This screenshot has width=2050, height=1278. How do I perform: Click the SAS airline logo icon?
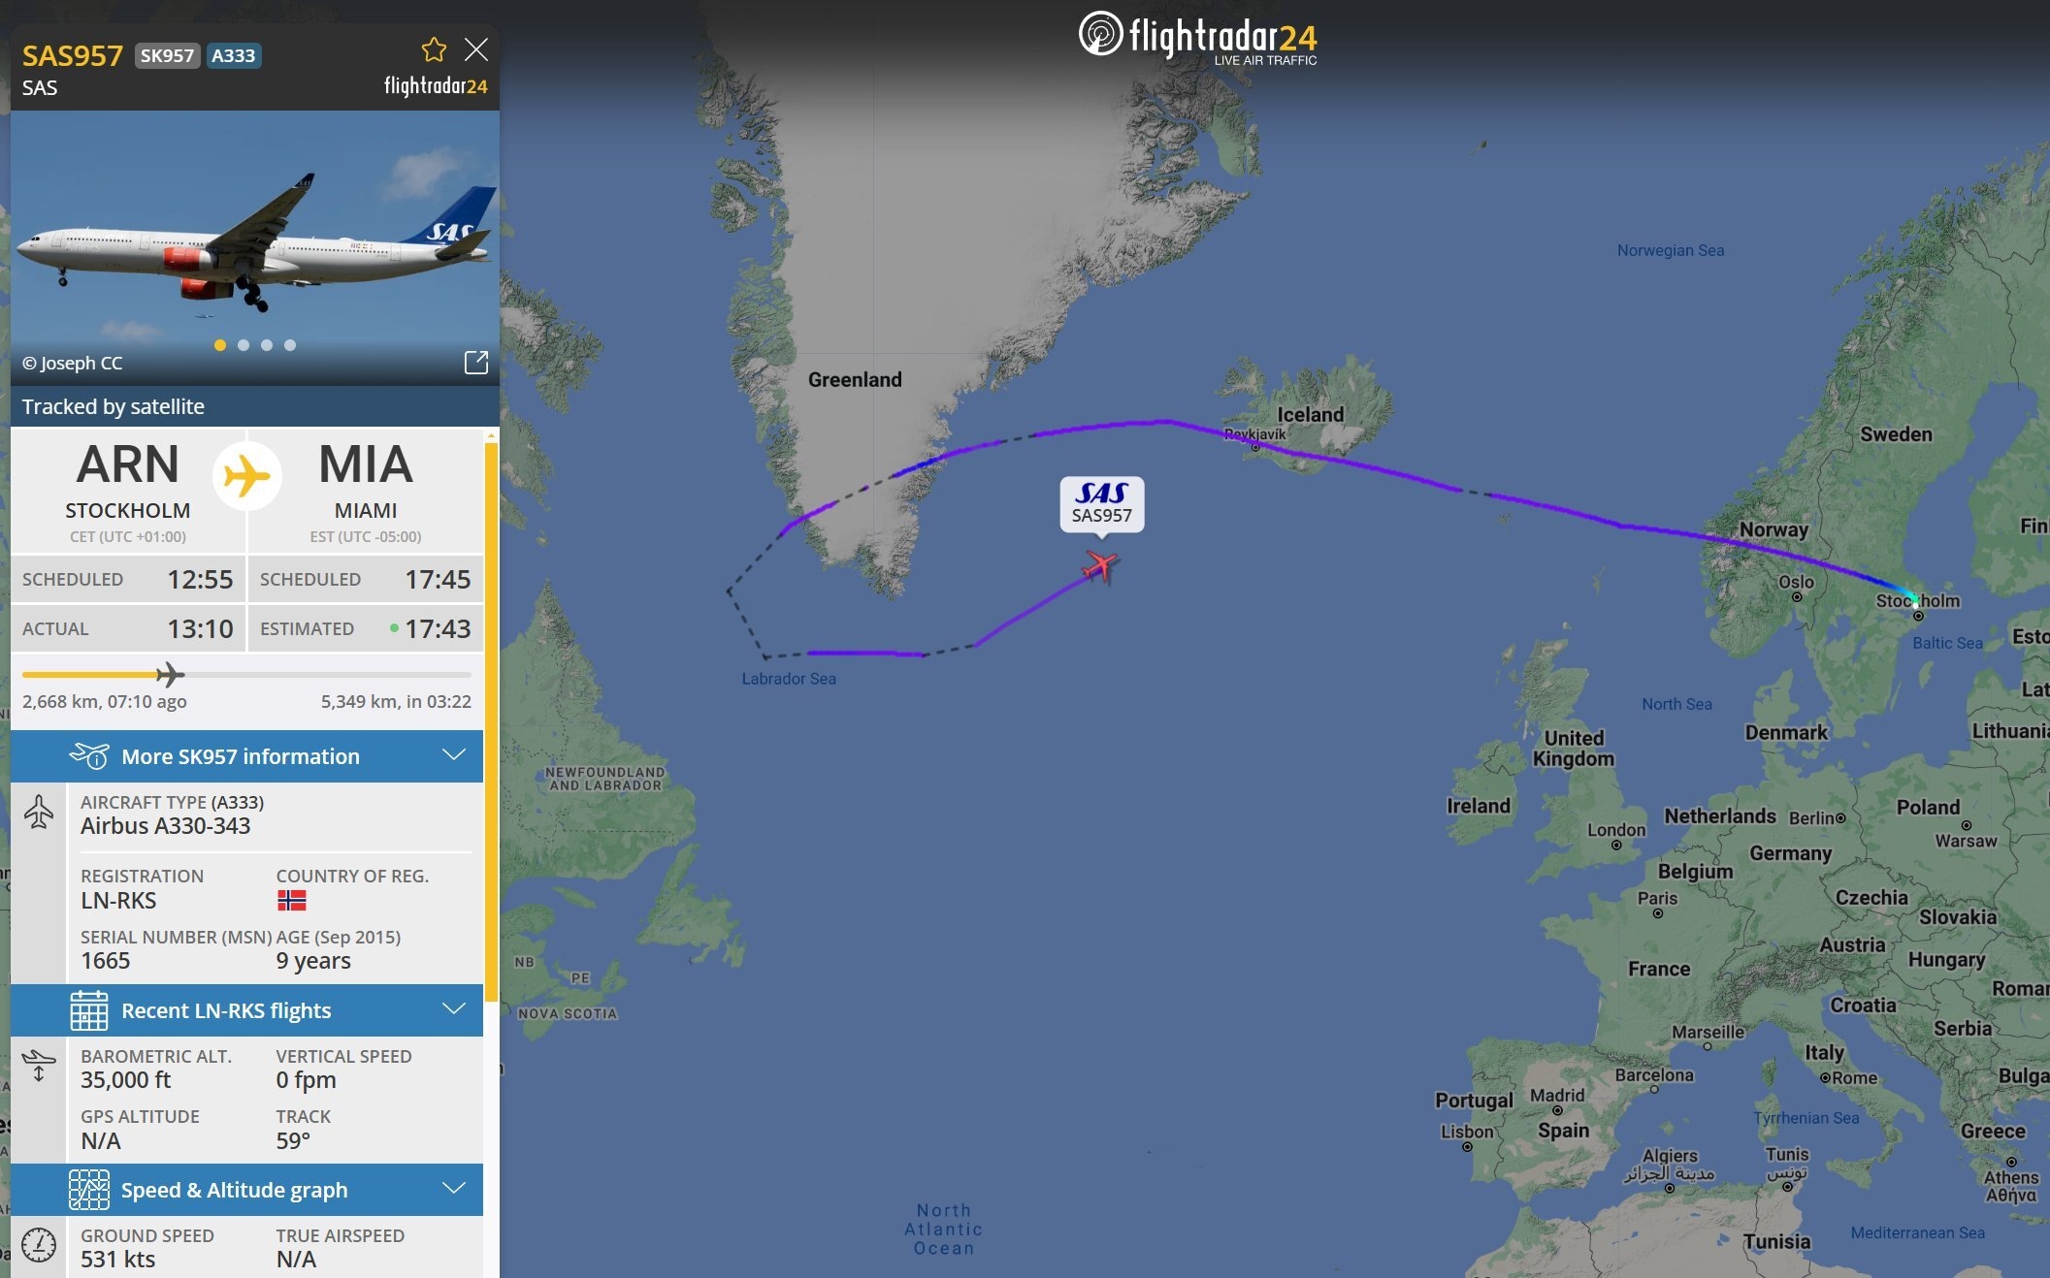1103,494
